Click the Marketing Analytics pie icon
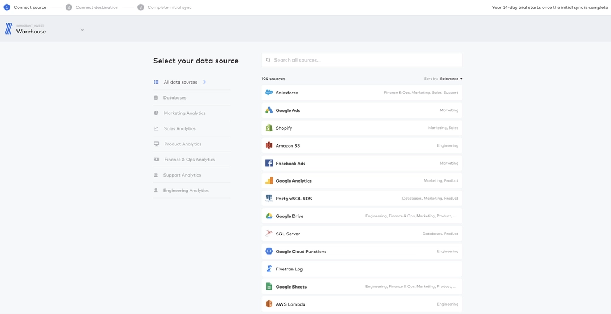Image resolution: width=611 pixels, height=314 pixels. click(x=156, y=113)
